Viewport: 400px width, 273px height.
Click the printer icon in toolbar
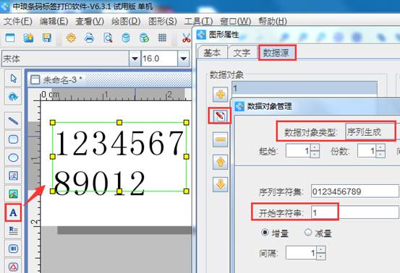[x=89, y=38]
